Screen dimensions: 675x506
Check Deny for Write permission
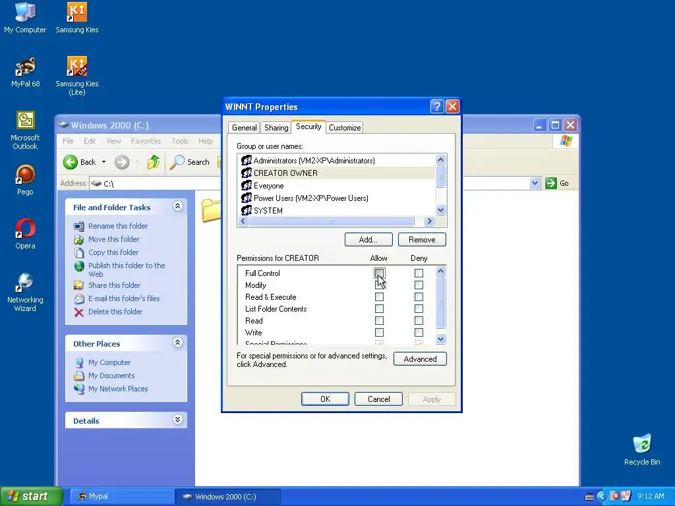[419, 333]
